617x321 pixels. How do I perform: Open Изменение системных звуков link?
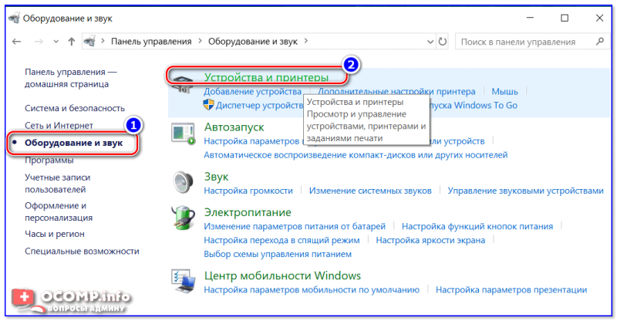(370, 191)
